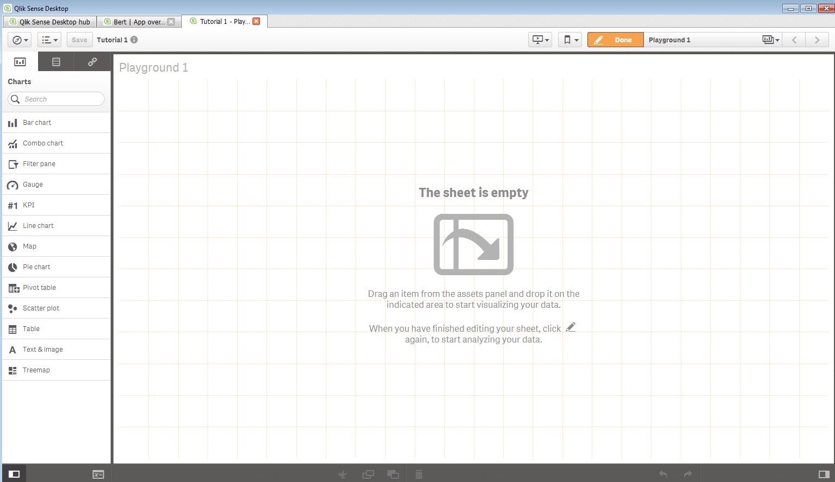The height and width of the screenshot is (482, 835).
Task: Close the Bert App overview tab
Action: [171, 22]
